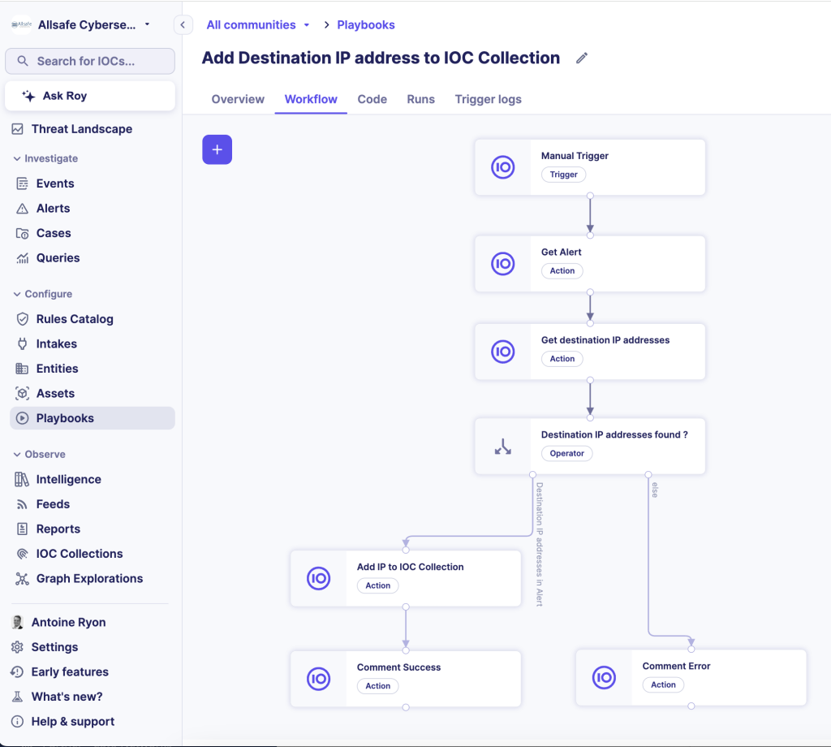
Task: Click the Alerts triangle icon
Action: 22,209
